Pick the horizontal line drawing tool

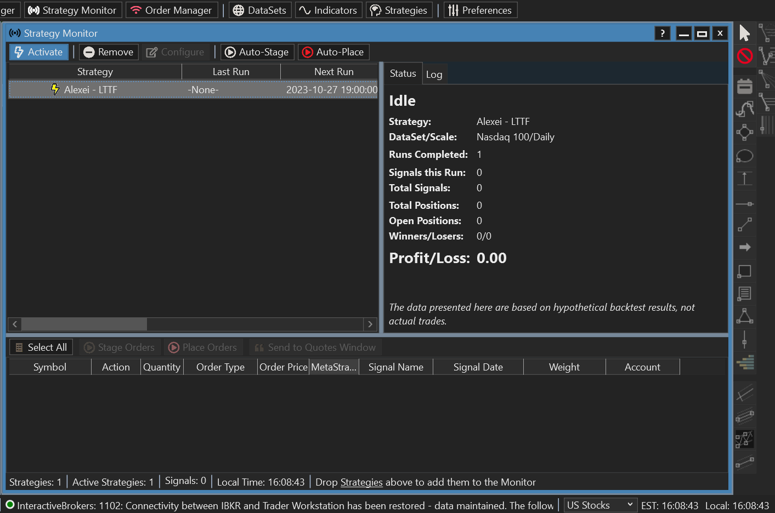click(744, 204)
